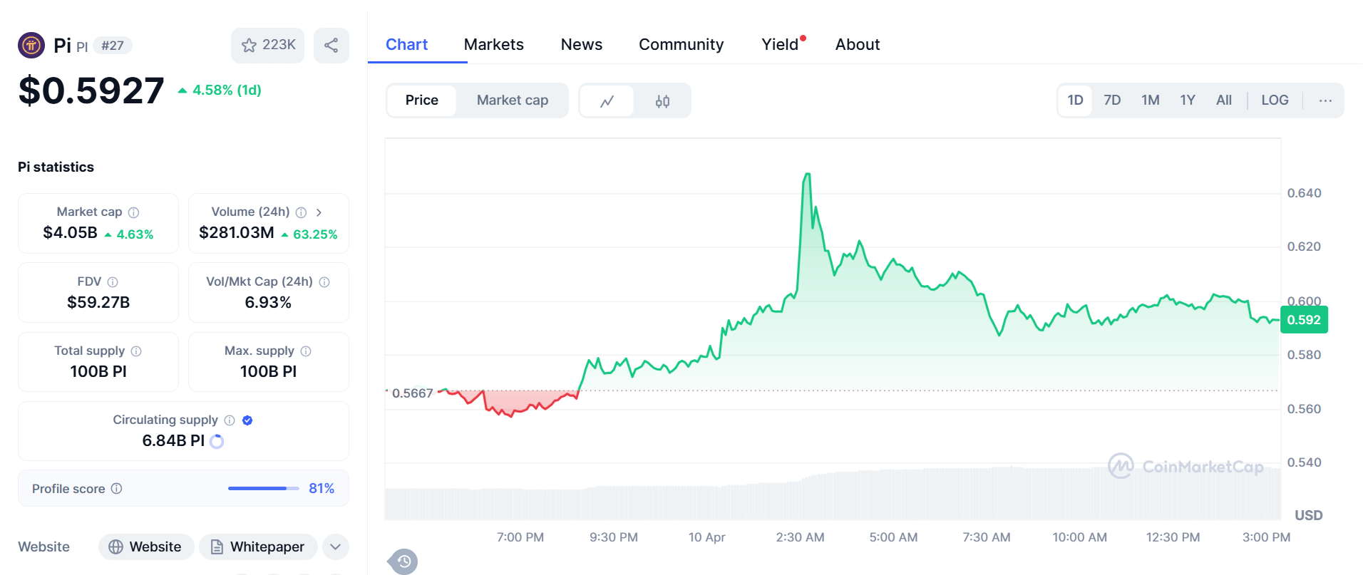Click the share icon button
1368x575 pixels.
pos(331,46)
